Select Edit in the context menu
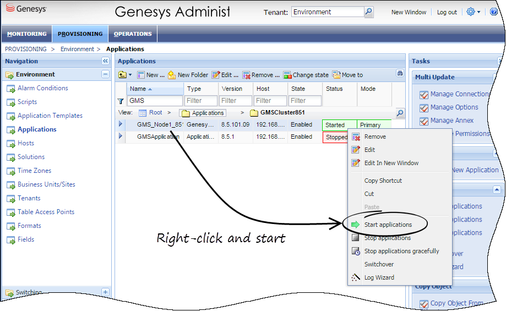Screen dimensions: 506x311 point(400,150)
